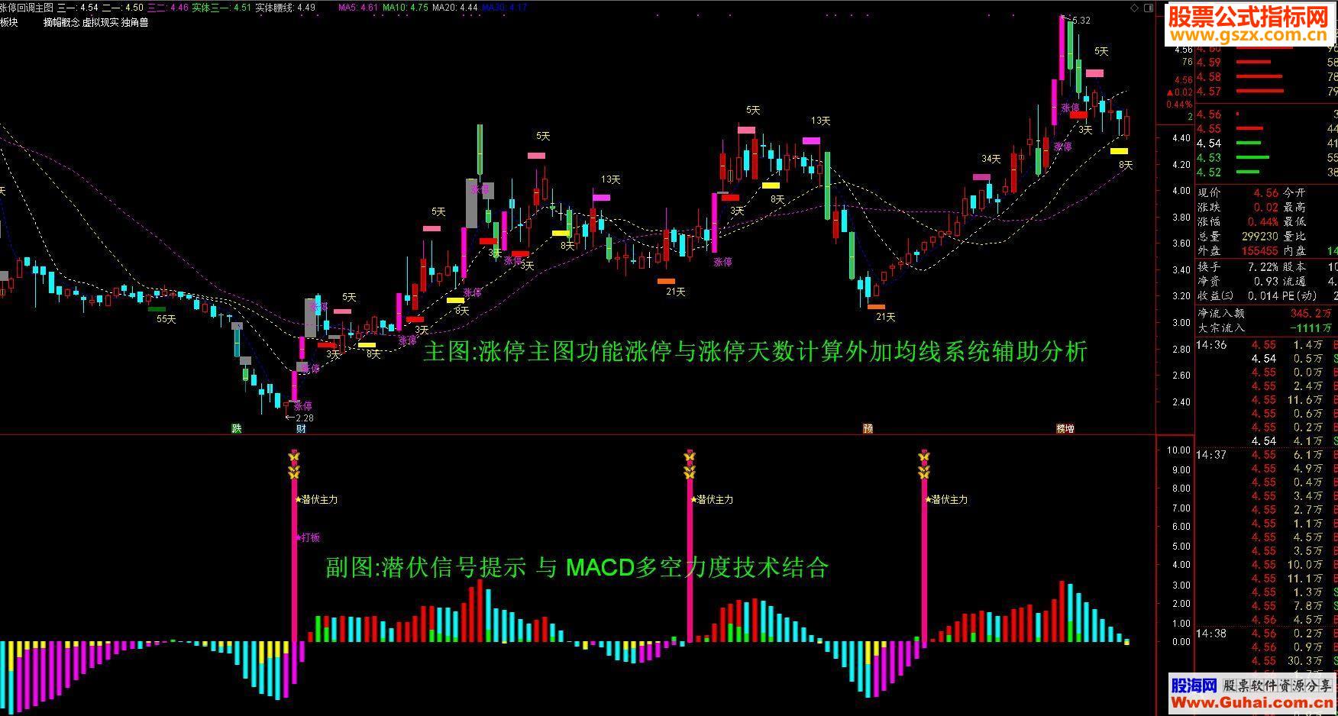Screen dimensions: 1338x716
Task: Select the 摘帽概念 sector tag
Action: click(x=61, y=23)
